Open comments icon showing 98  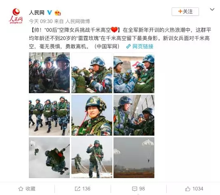138,189
